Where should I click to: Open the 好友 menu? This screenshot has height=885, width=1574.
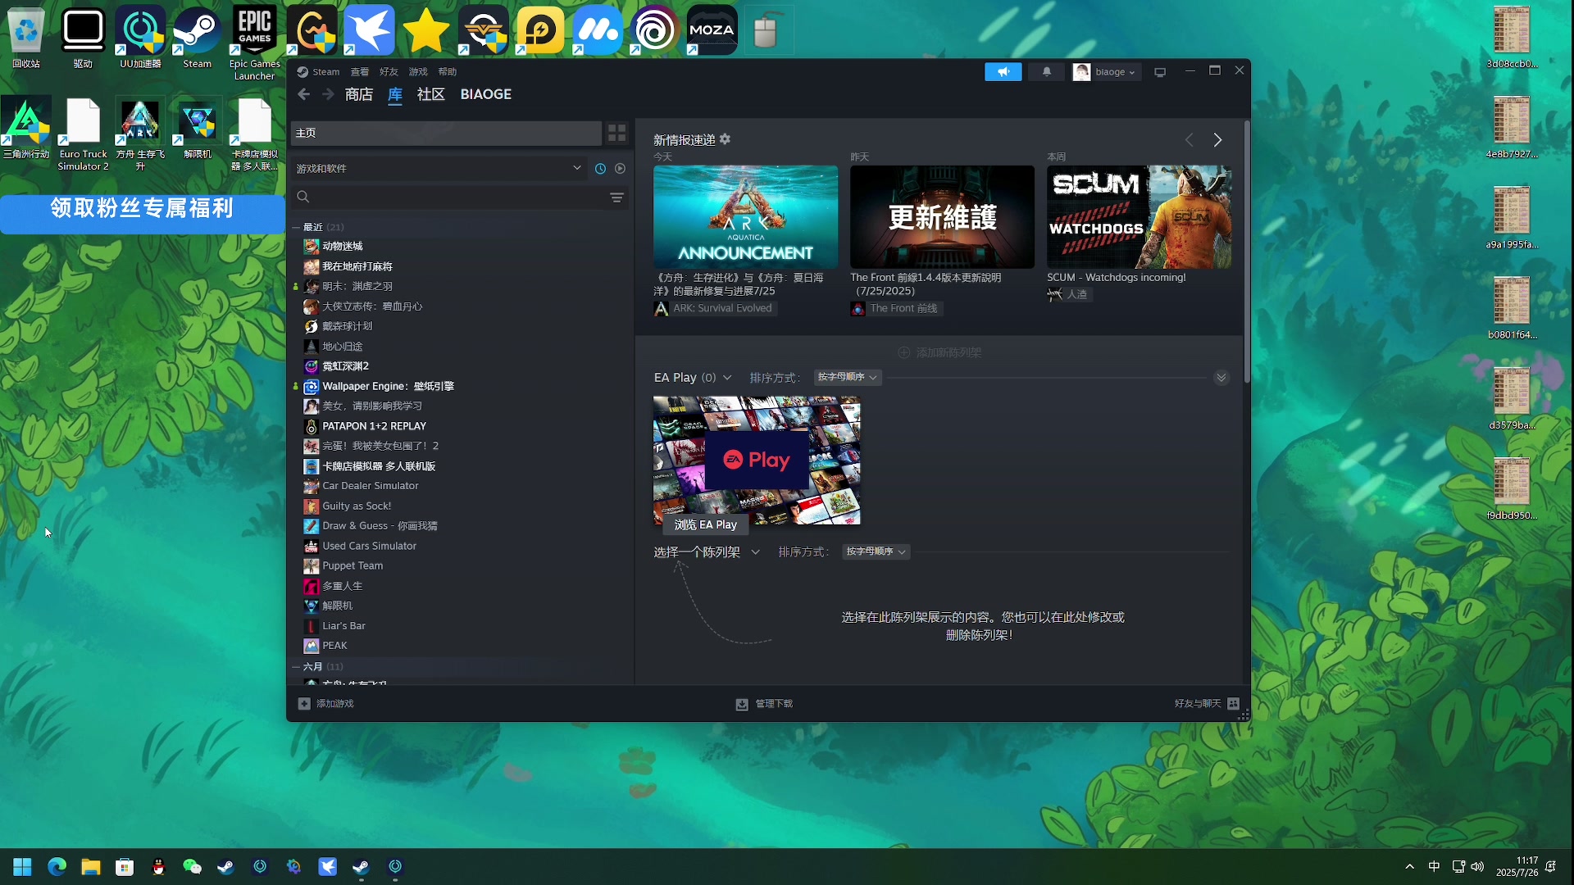(389, 72)
